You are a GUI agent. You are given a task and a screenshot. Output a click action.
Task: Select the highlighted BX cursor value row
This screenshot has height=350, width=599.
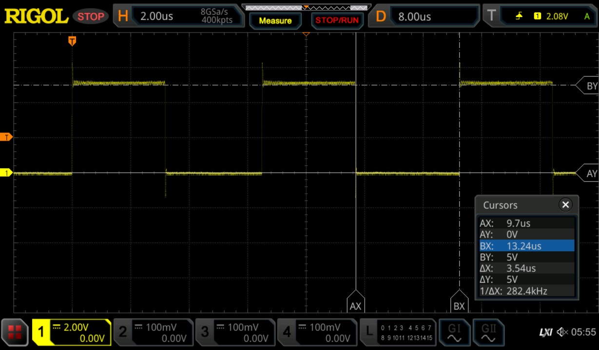(526, 246)
